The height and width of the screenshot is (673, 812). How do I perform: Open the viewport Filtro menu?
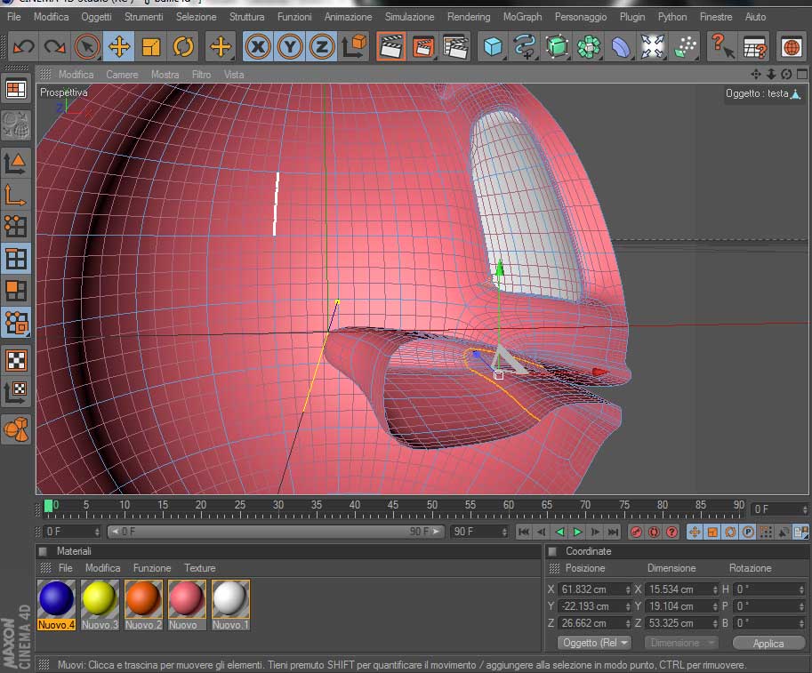pyautogui.click(x=202, y=75)
